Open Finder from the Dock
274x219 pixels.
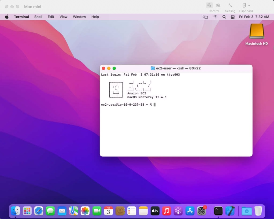point(15,211)
